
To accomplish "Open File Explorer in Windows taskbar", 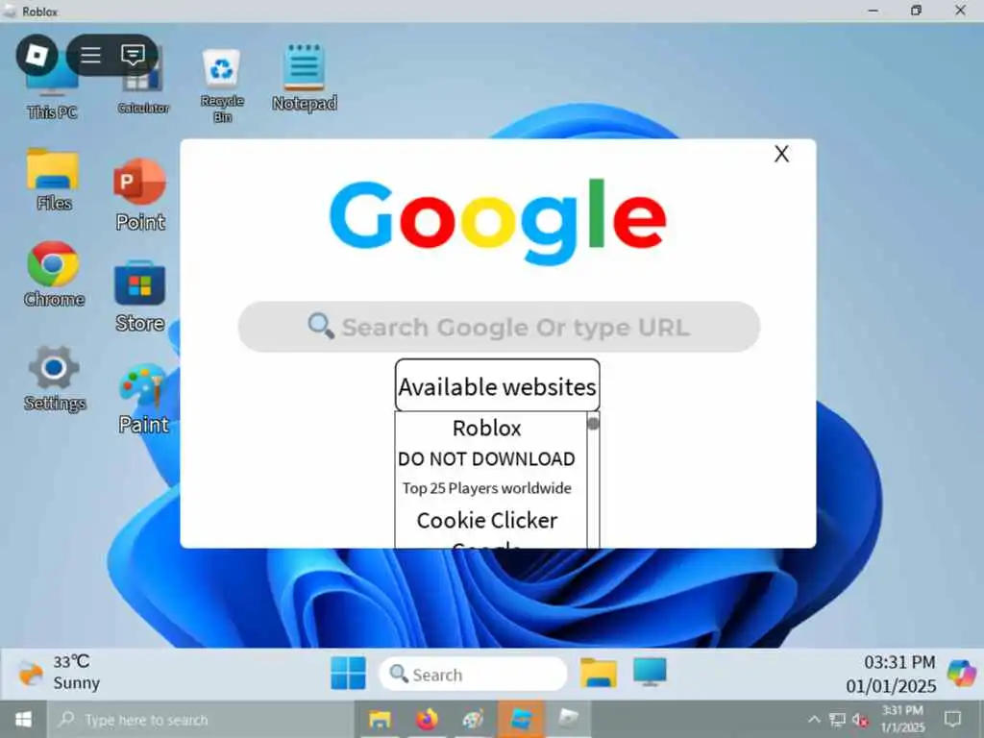I will (380, 719).
